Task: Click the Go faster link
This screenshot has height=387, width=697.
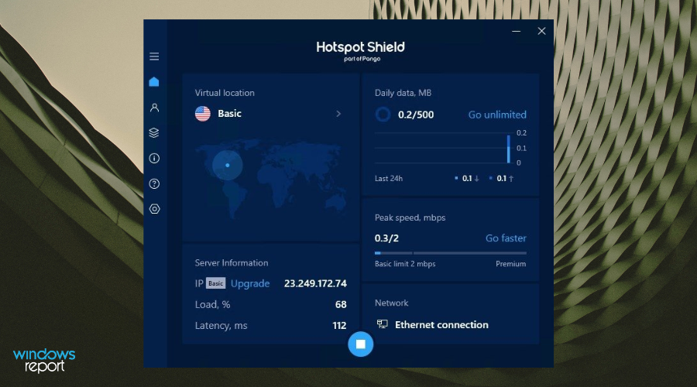Action: tap(506, 238)
